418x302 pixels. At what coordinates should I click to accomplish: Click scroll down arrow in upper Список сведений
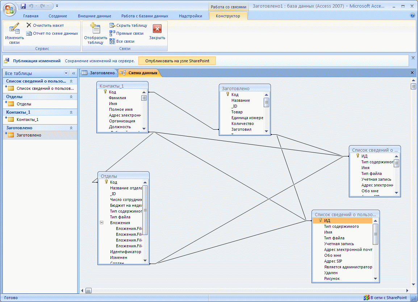pos(396,193)
